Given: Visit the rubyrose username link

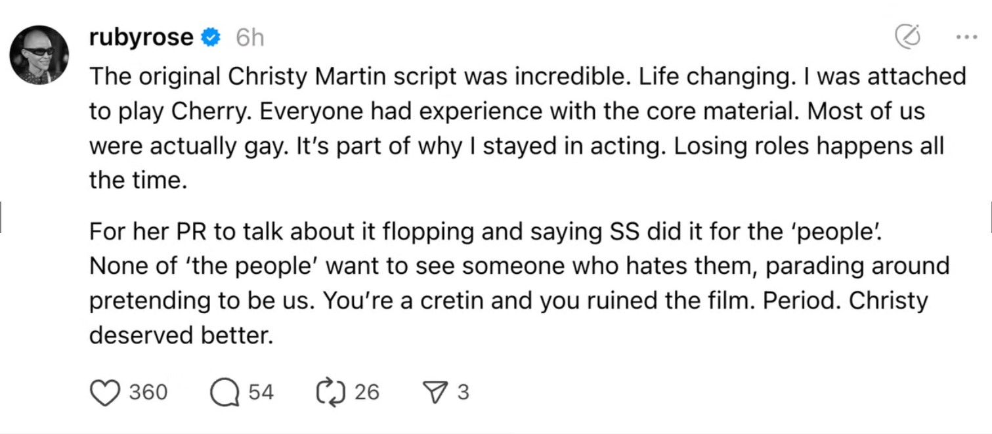Looking at the screenshot, I should 141,39.
